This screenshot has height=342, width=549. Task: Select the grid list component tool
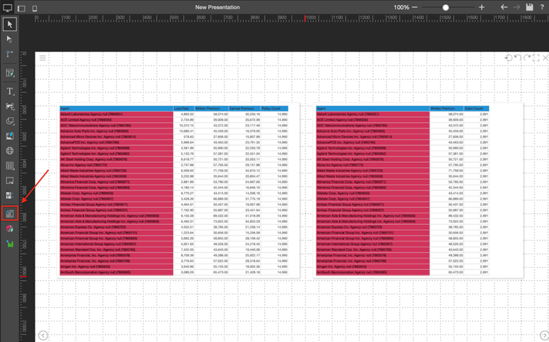[x=10, y=195]
